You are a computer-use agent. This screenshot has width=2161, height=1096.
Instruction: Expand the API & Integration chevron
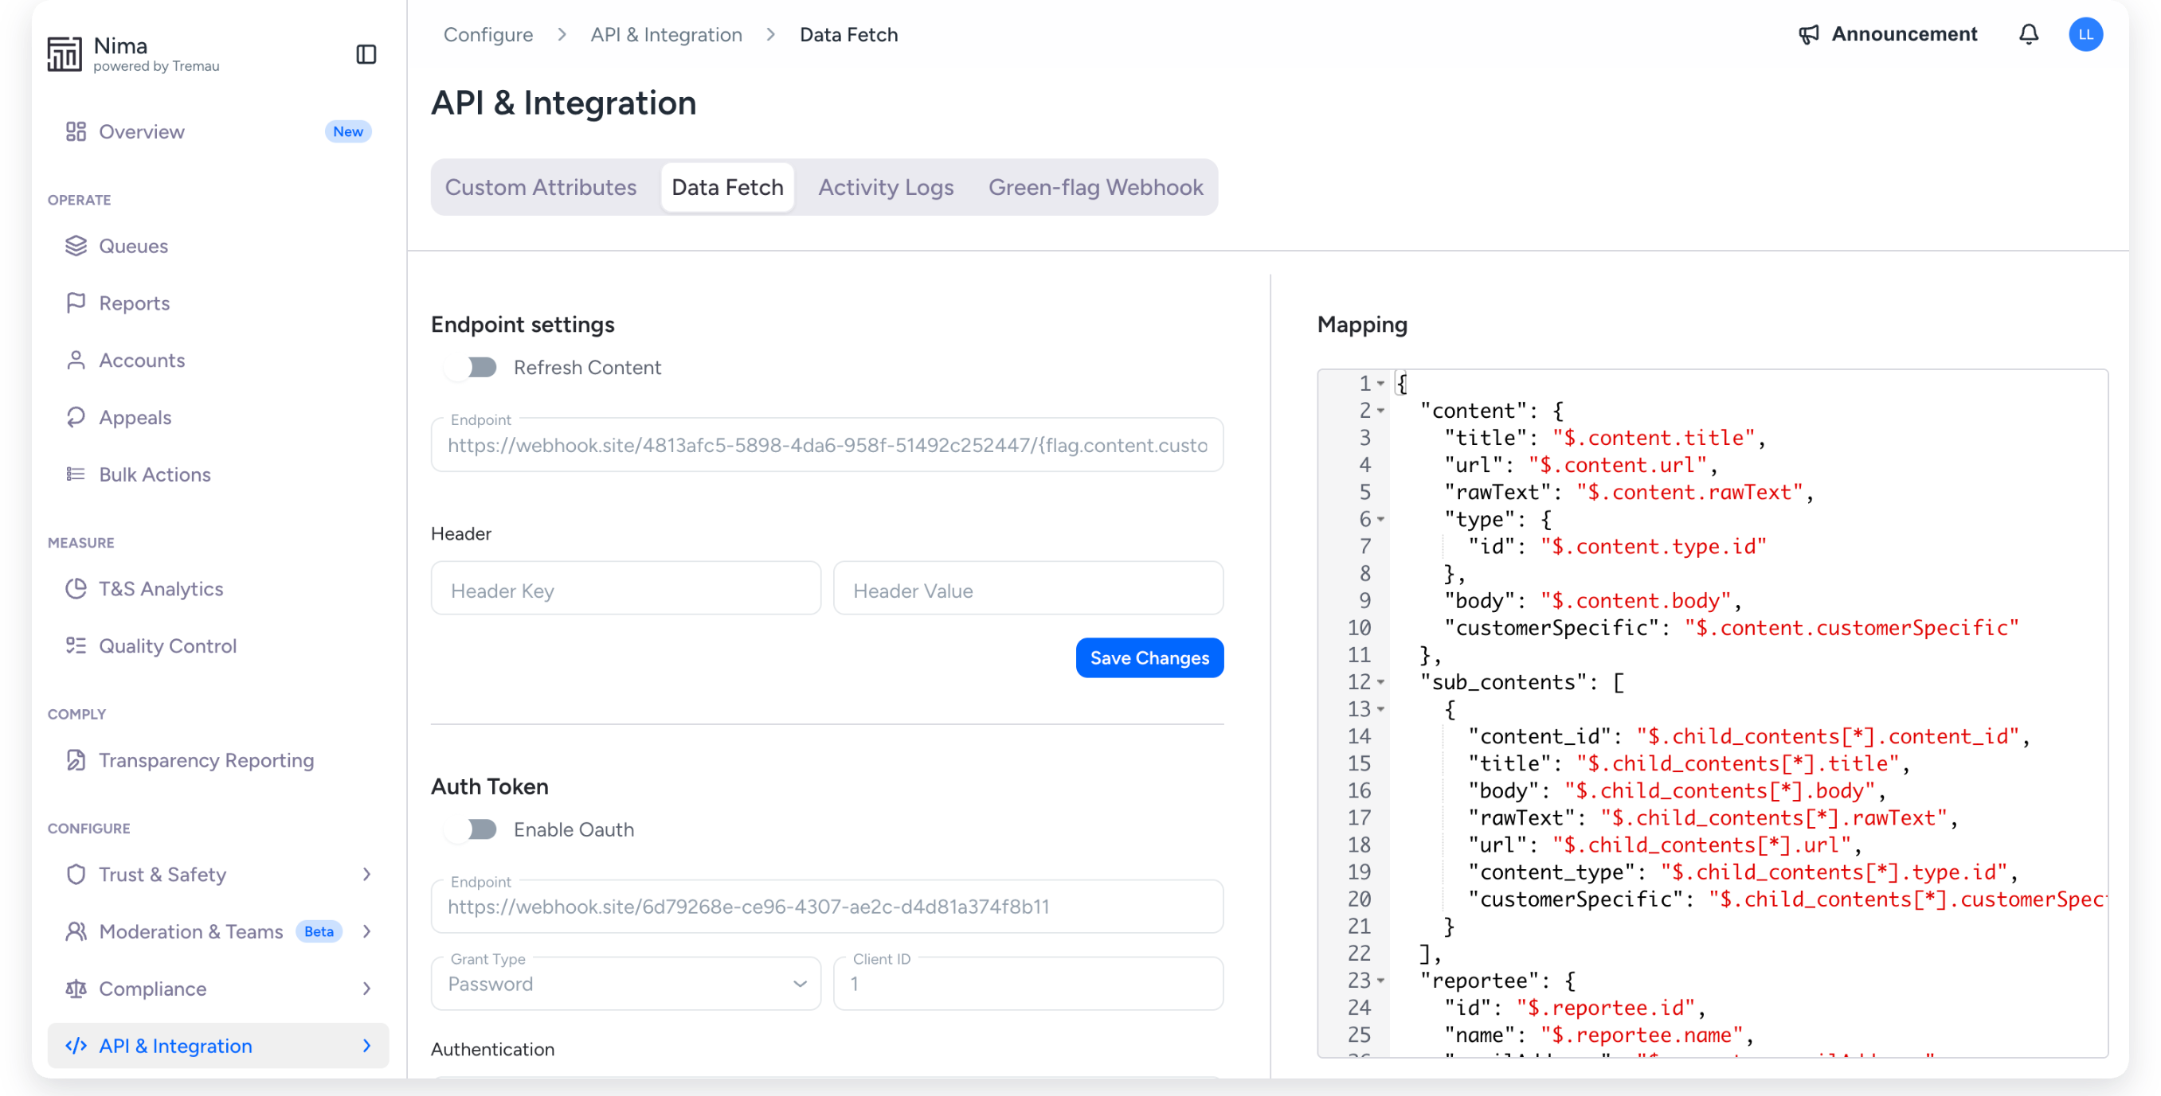click(366, 1046)
